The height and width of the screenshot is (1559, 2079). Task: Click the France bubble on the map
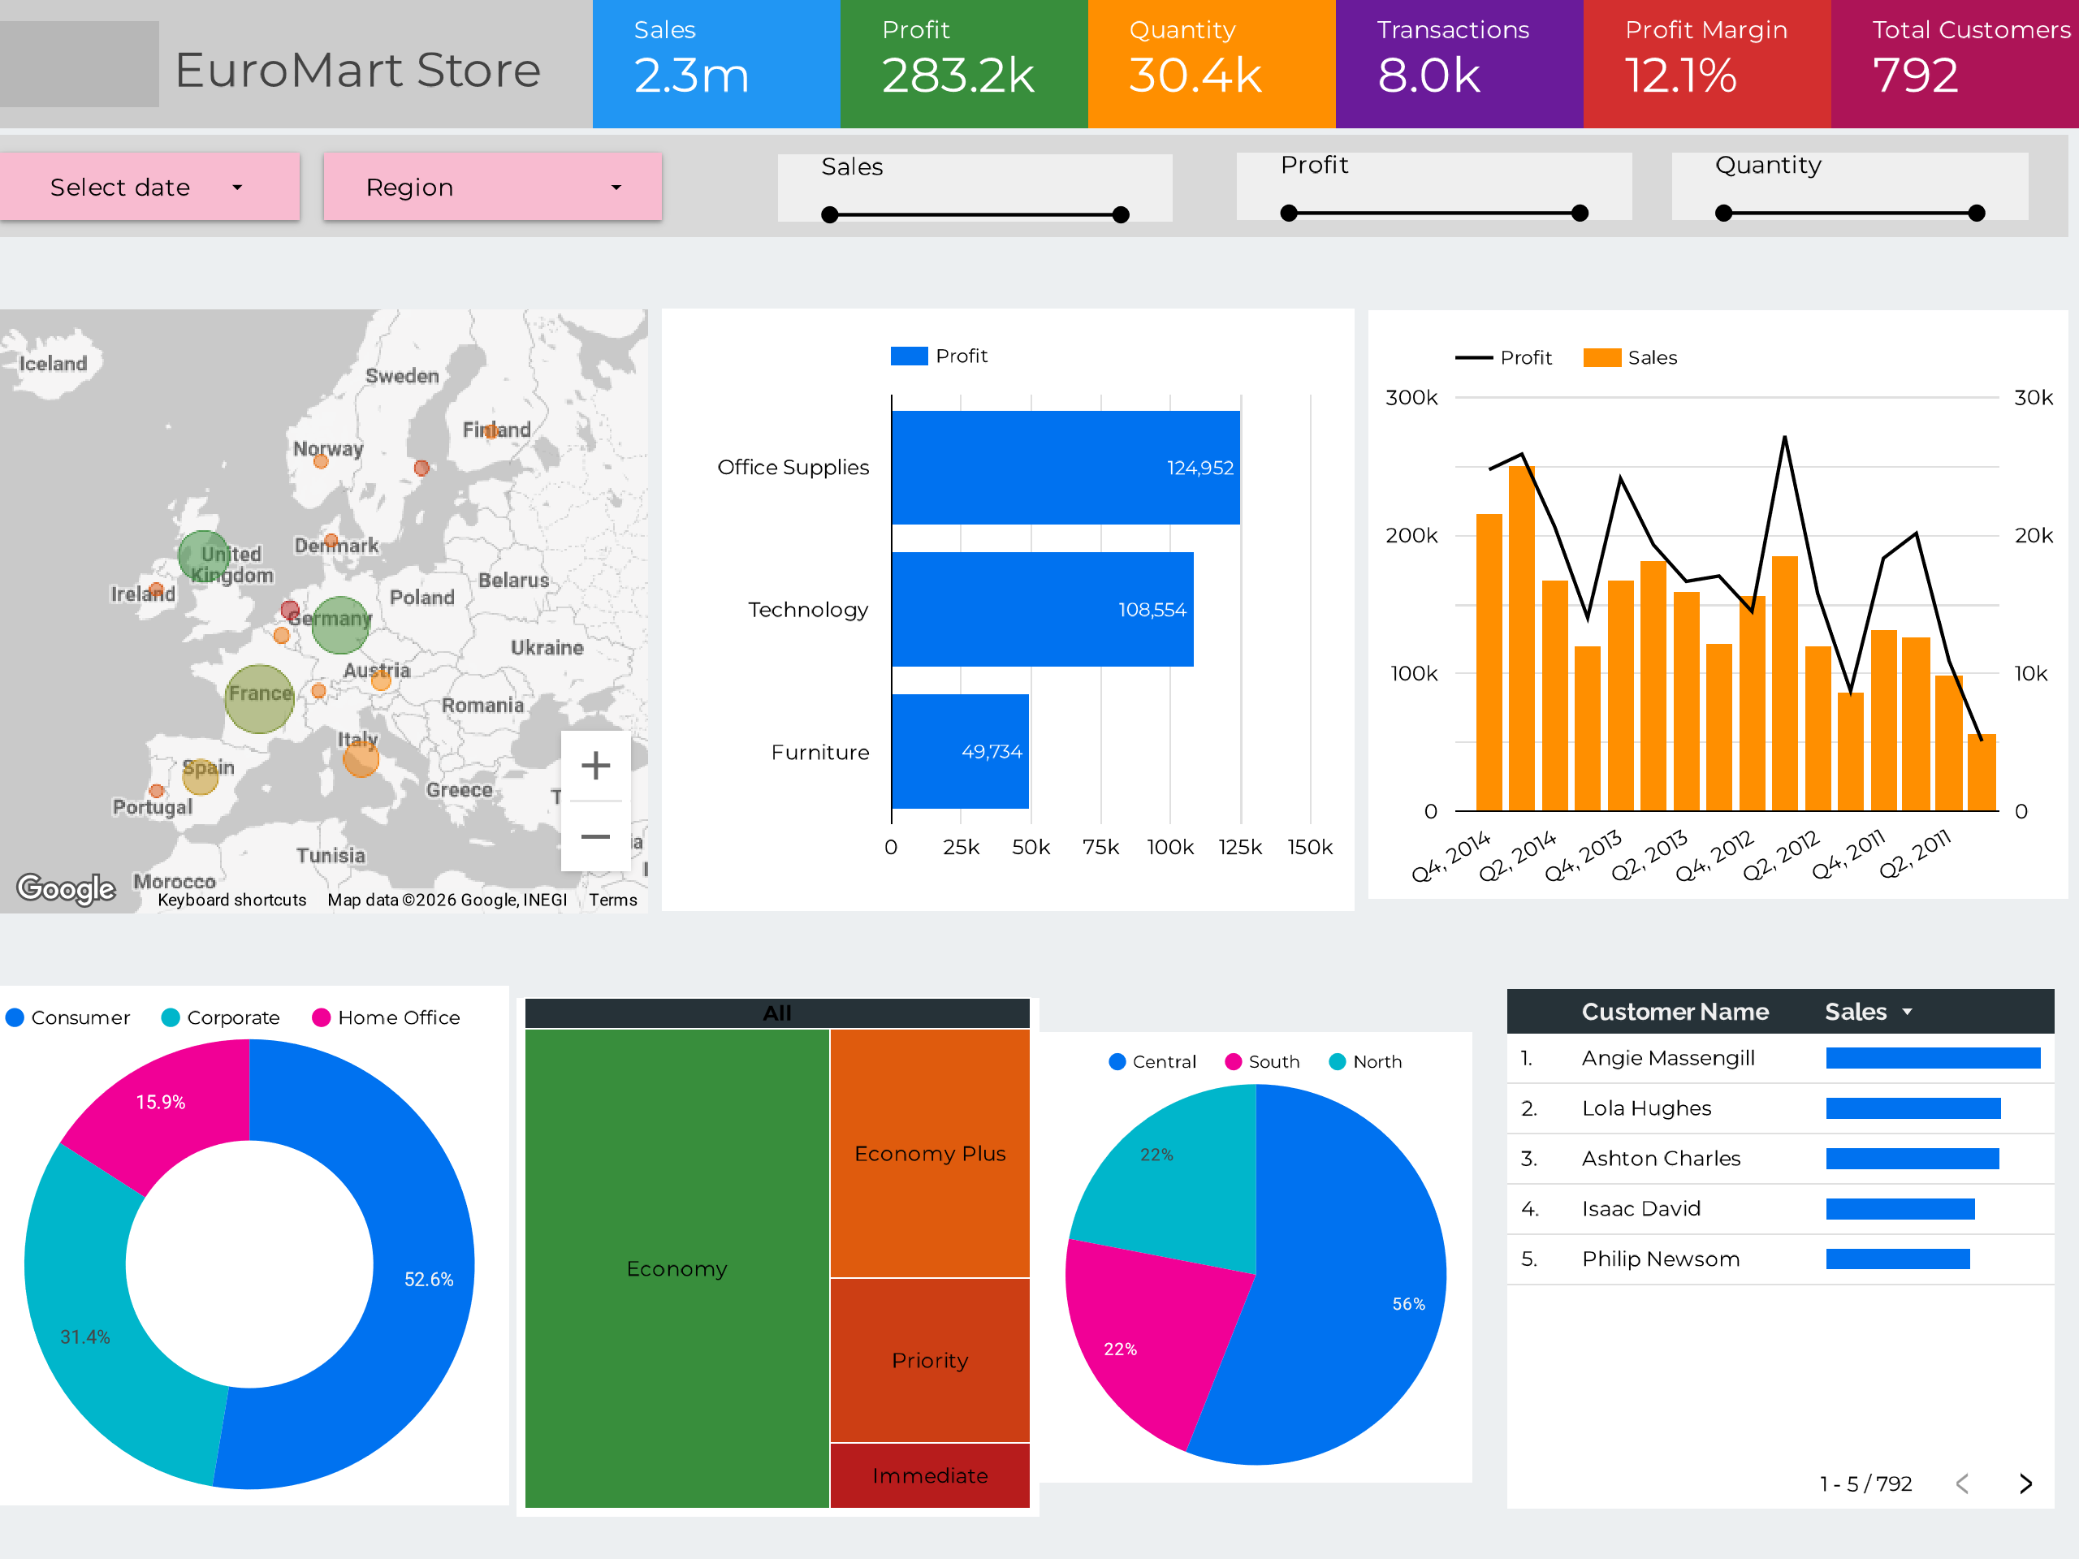pyautogui.click(x=259, y=698)
